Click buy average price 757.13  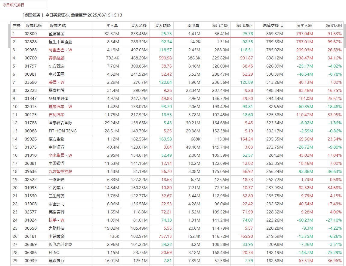[x=165, y=236]
